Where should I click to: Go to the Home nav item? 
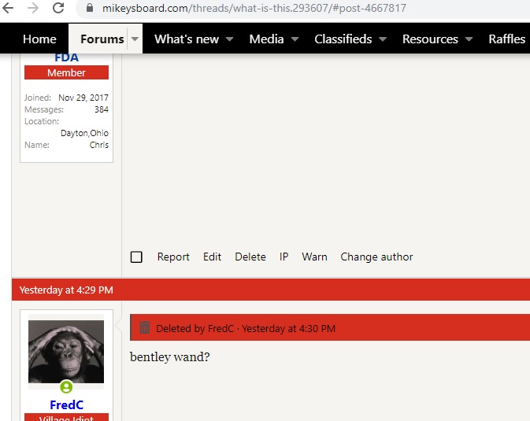pos(39,39)
